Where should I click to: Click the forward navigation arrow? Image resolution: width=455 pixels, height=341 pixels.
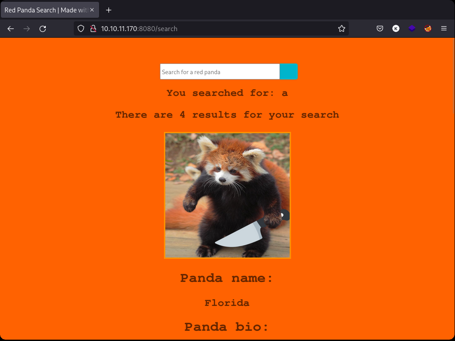(26, 28)
